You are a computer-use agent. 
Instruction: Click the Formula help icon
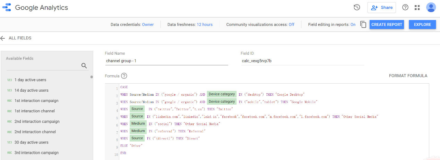(x=124, y=76)
